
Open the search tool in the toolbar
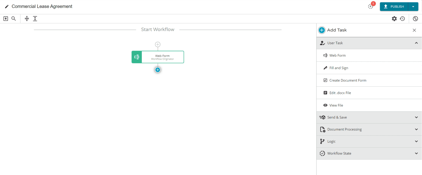coord(13,18)
